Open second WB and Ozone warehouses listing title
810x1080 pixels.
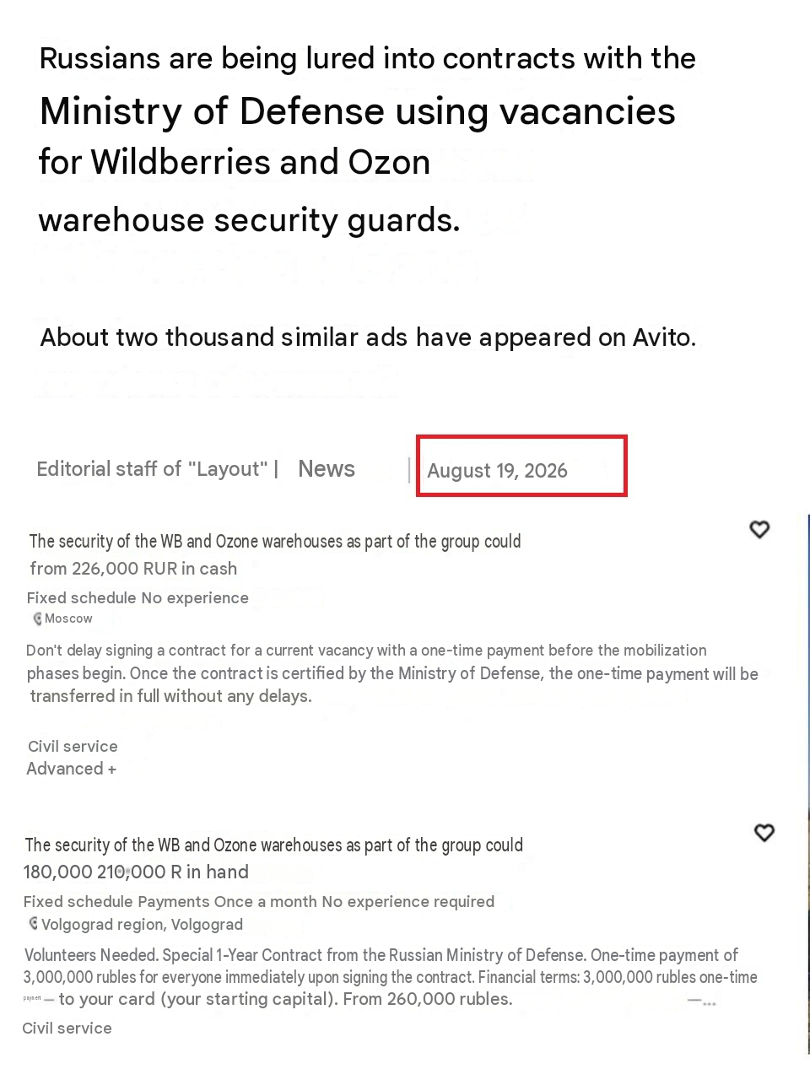point(274,845)
